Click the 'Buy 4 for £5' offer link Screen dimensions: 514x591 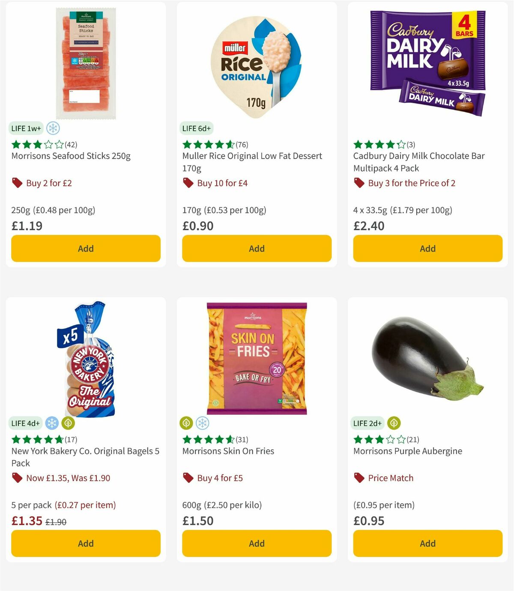tap(221, 477)
